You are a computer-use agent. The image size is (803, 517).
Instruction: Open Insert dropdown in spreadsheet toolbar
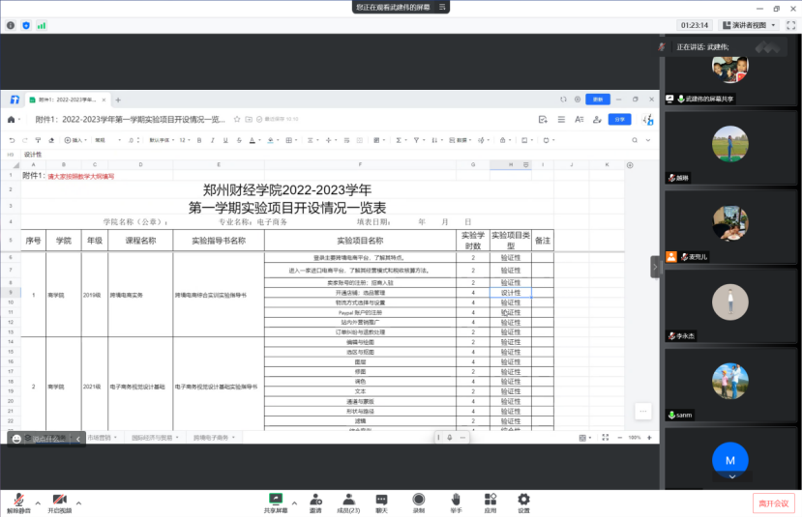[x=75, y=140]
